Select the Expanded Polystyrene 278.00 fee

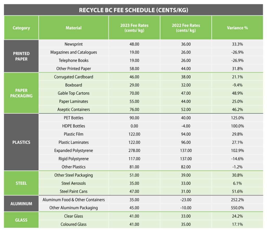tap(134, 150)
